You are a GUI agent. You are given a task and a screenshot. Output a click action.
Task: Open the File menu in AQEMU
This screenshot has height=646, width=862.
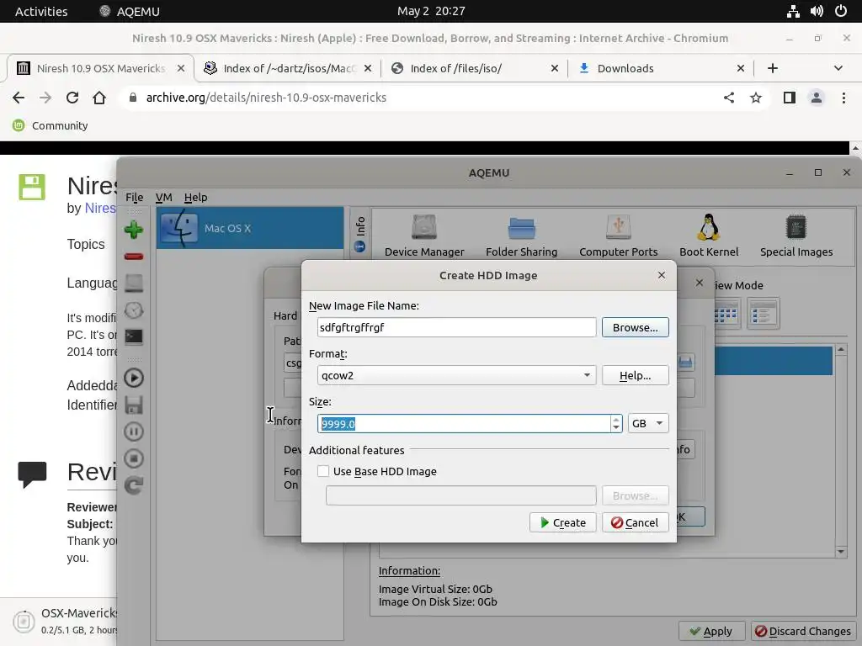click(134, 197)
